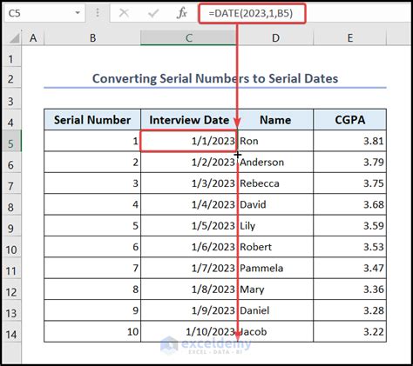This screenshot has height=366, width=413.
Task: Click the 'Serial Number' header cell
Action: (x=92, y=120)
